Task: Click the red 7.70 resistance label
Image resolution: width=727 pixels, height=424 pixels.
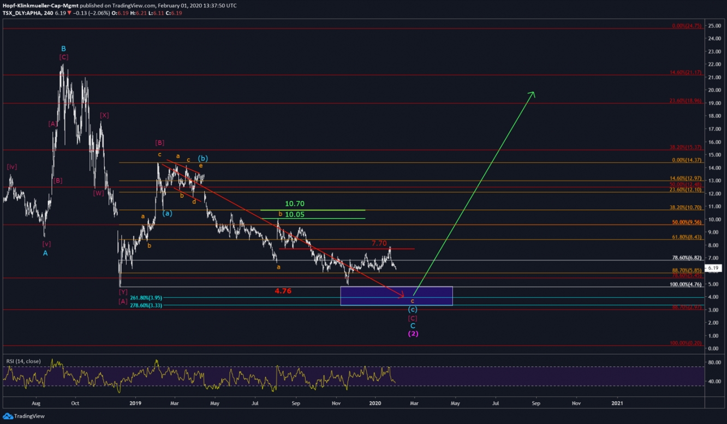Action: pyautogui.click(x=379, y=243)
